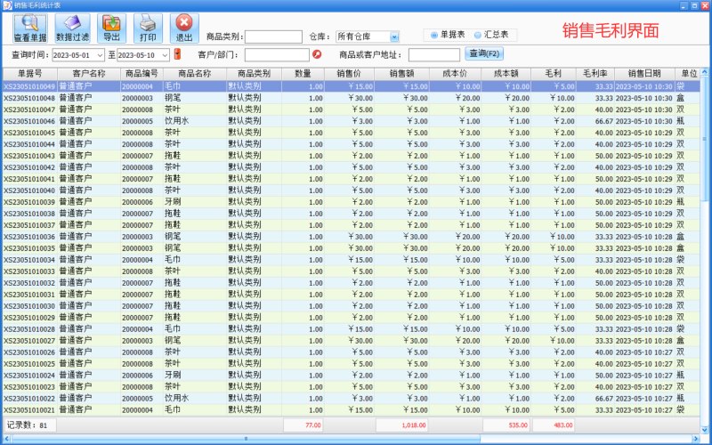
Task: Sort by the 销售额 column header
Action: click(402, 74)
